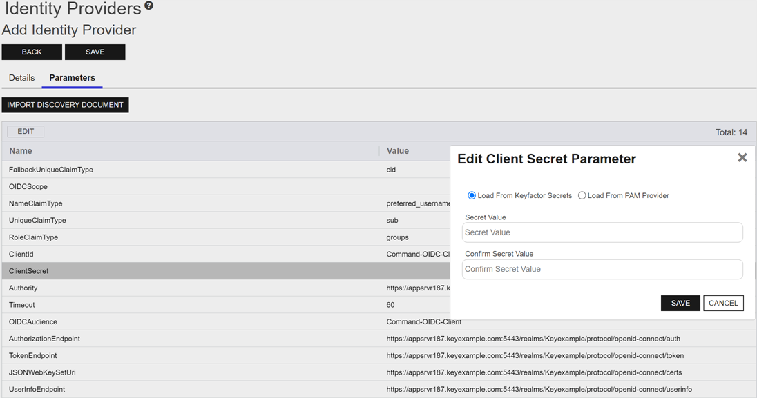Select the FallbackUniqueClaimType row

(226, 170)
